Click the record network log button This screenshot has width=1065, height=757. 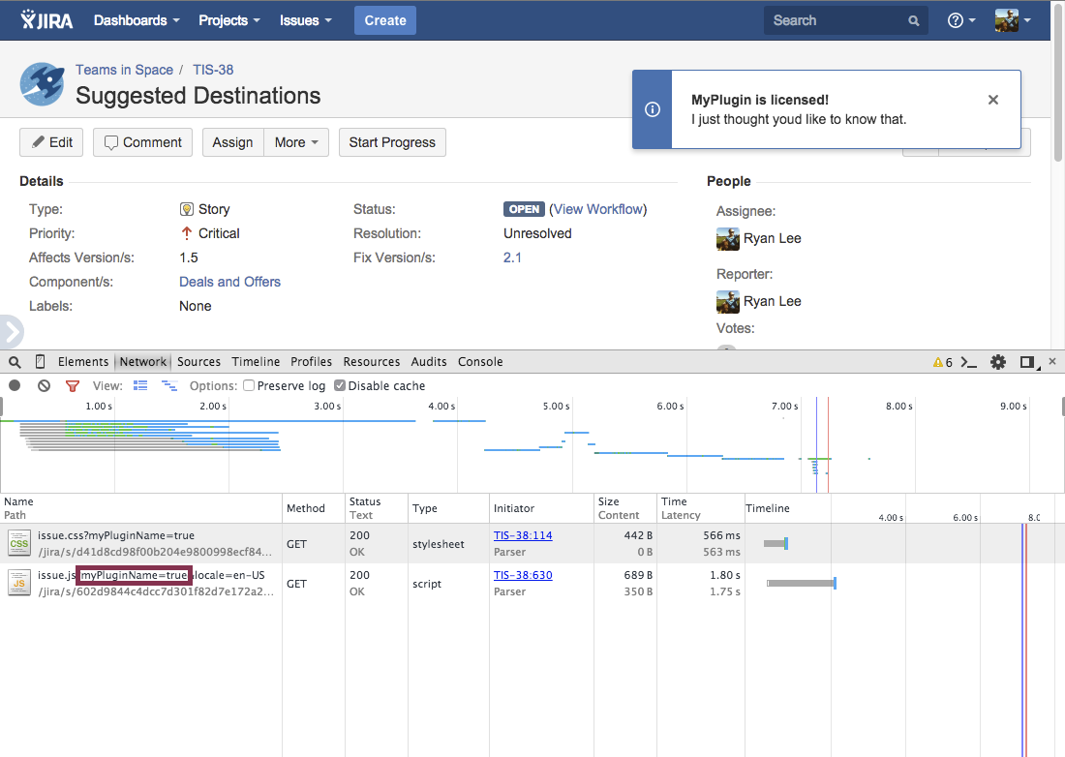pos(15,385)
